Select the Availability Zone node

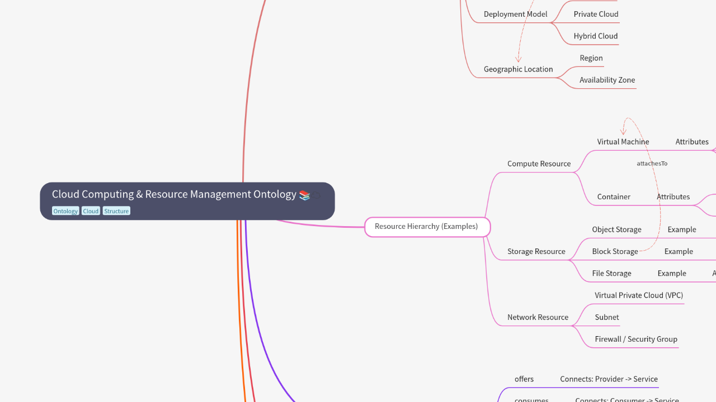click(607, 80)
